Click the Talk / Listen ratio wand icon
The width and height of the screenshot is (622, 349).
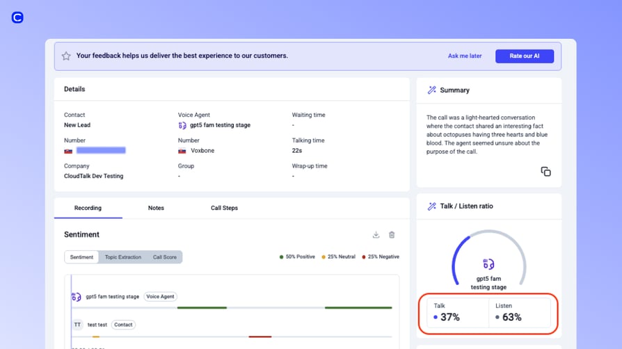[x=431, y=206]
